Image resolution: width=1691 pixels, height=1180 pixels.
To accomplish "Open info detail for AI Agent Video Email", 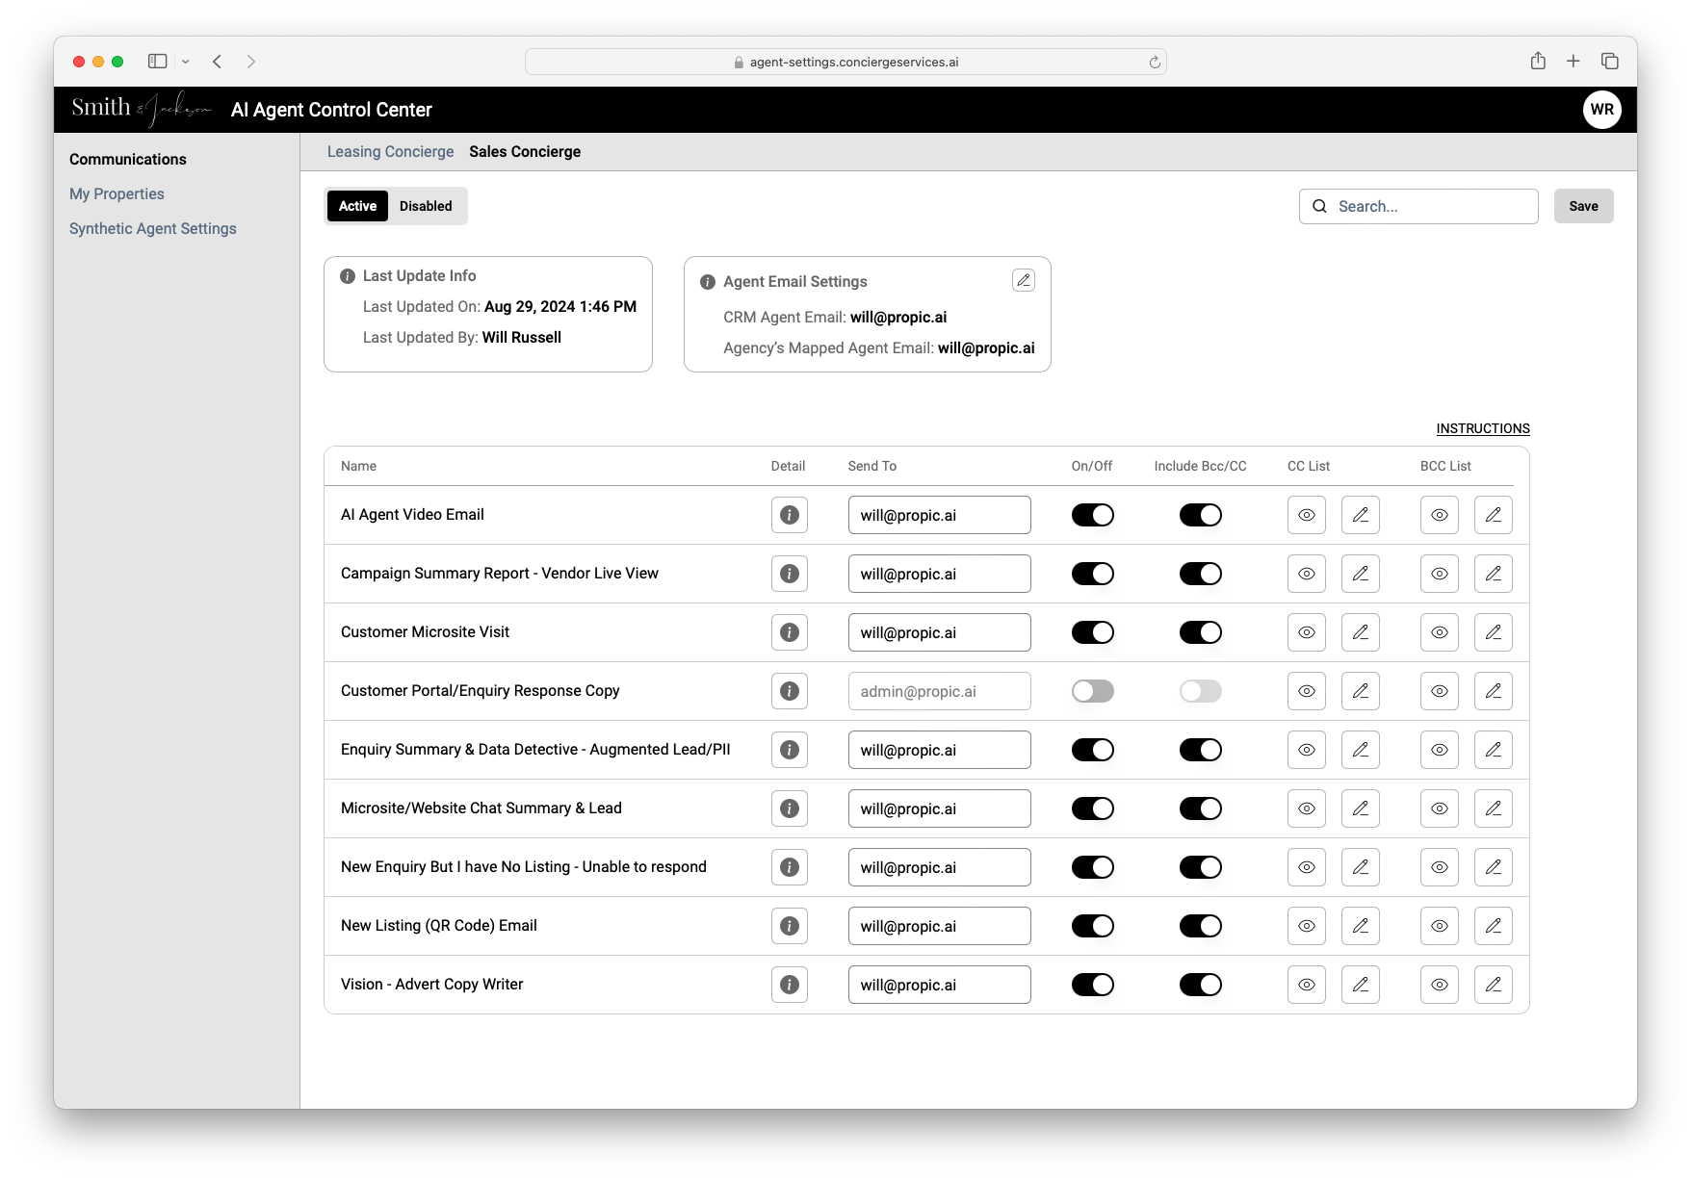I will [x=789, y=515].
